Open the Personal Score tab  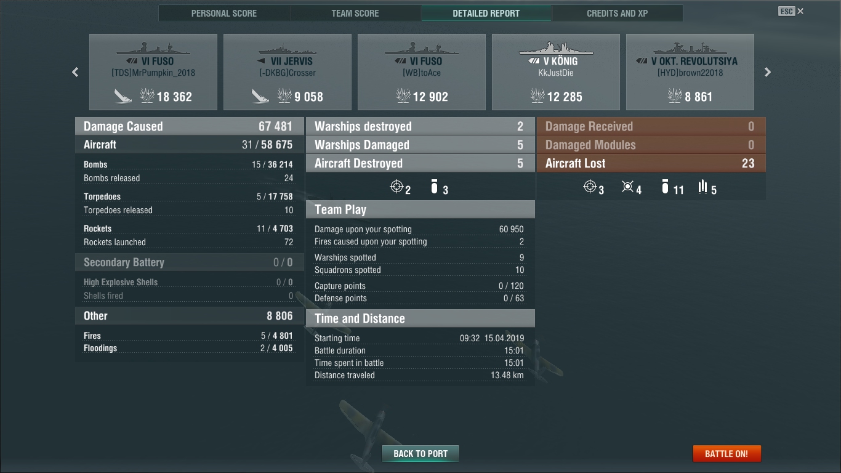[x=224, y=13]
